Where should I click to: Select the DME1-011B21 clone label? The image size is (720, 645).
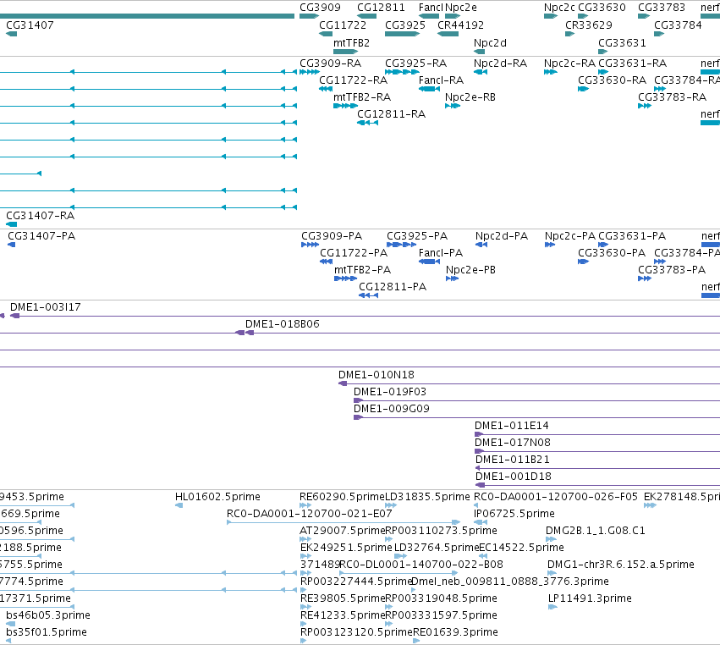click(513, 460)
